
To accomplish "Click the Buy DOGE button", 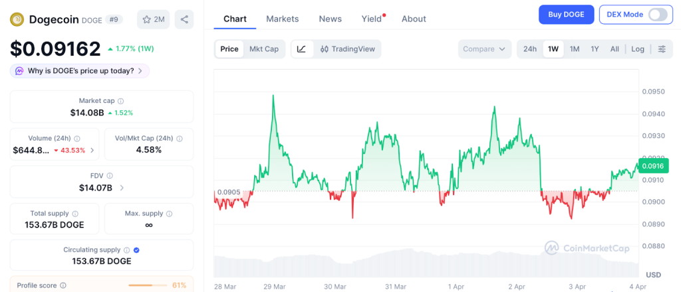I will 566,15.
